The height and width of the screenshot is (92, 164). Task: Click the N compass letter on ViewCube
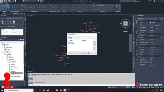click(x=125, y=19)
